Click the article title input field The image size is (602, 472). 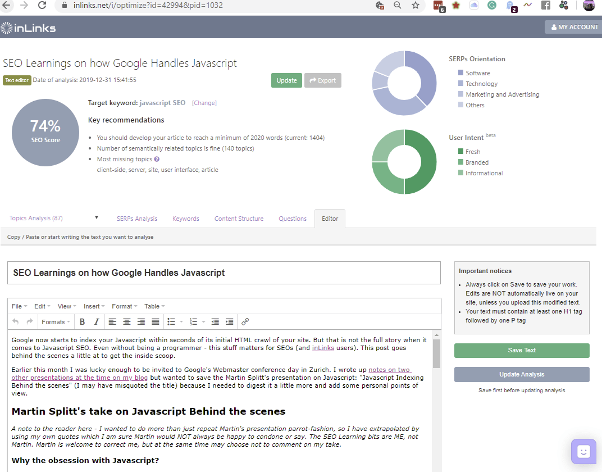(x=224, y=273)
